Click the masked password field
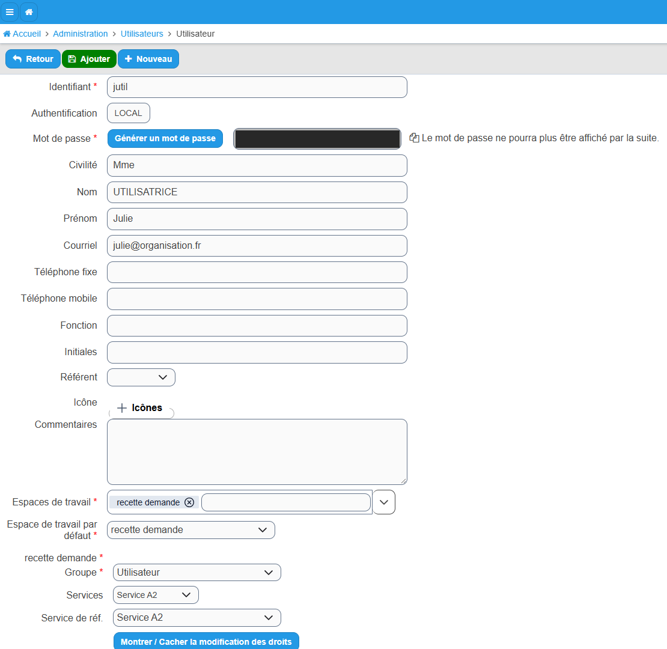Viewport: 667px width, 649px height. coord(317,139)
